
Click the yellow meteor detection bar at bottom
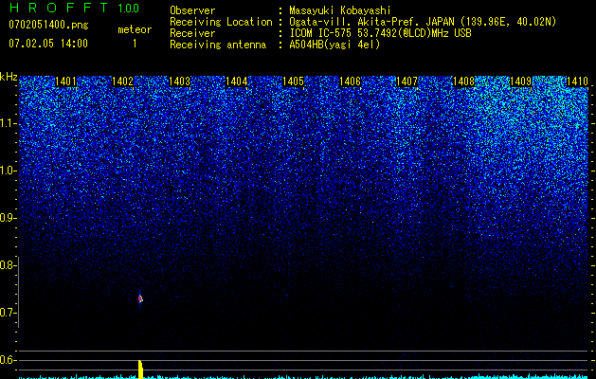tap(140, 370)
